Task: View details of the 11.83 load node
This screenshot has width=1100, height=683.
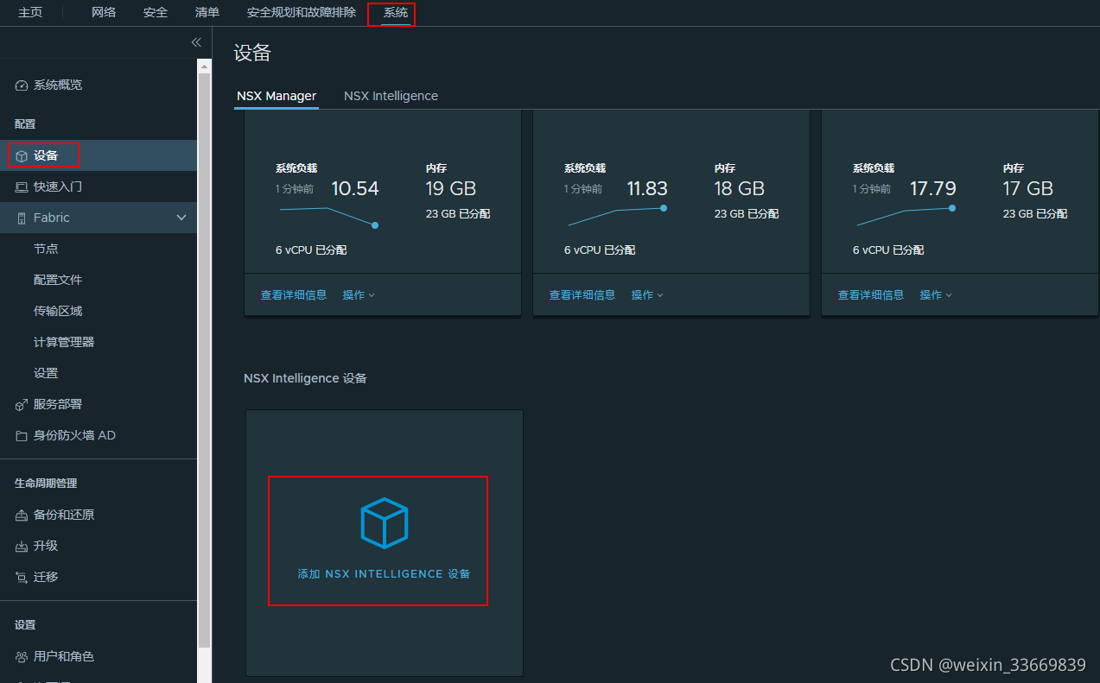Action: click(582, 295)
